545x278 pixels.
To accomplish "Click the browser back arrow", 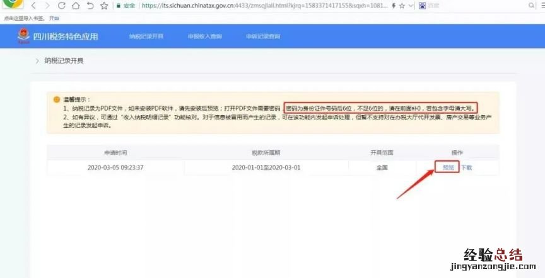I will pos(34,6).
